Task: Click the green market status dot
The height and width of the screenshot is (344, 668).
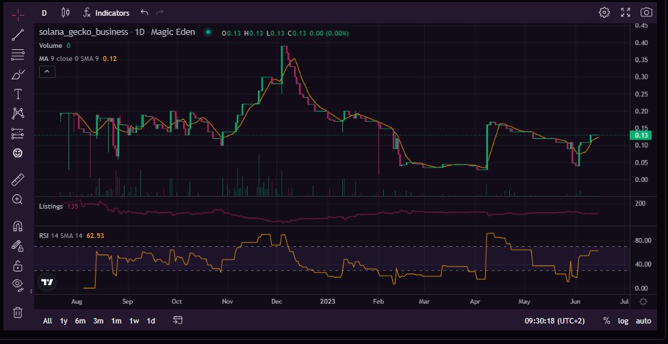Action: coord(208,32)
